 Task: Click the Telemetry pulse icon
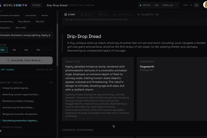point(138,15)
